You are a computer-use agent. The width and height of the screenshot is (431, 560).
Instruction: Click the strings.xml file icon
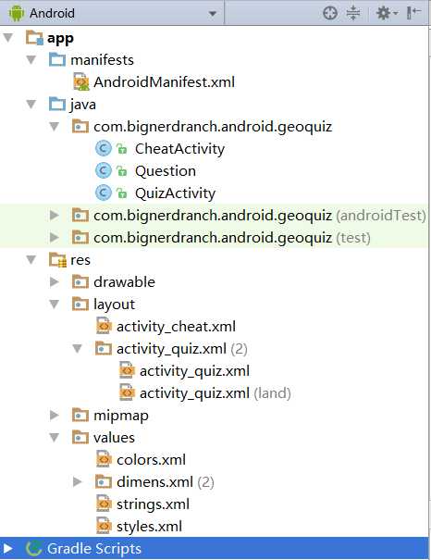104,504
